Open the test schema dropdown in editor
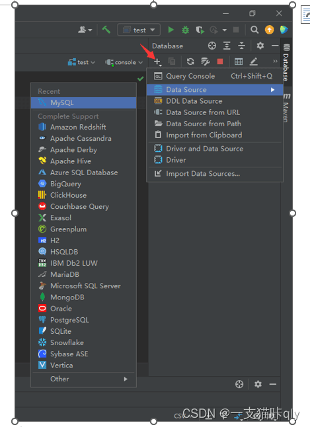Viewport: 310px width, 427px height. click(81, 62)
